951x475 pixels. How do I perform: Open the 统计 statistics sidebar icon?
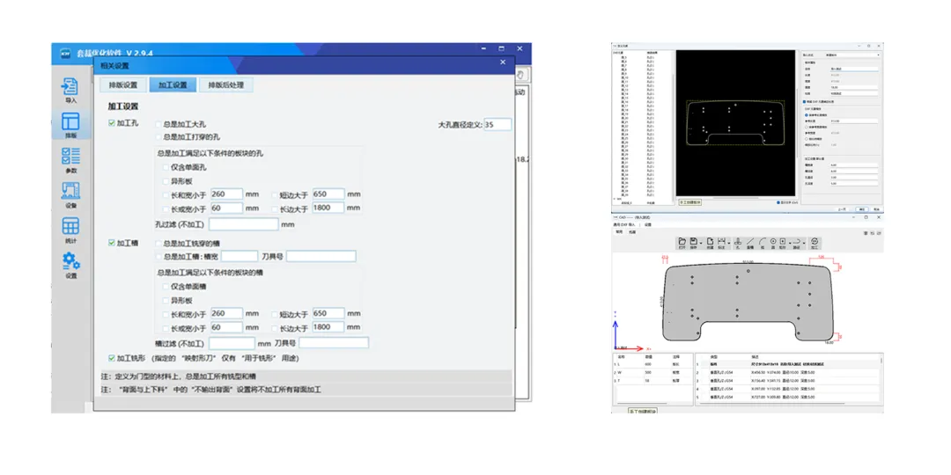coord(71,230)
